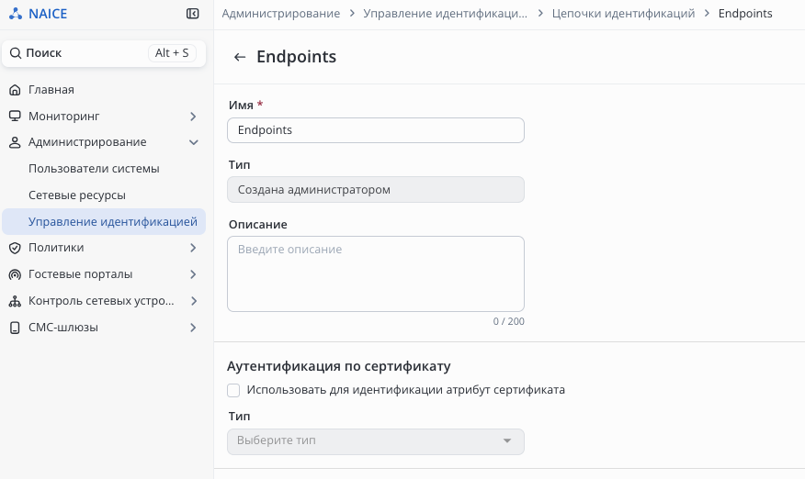This screenshot has width=805, height=479.
Task: Click the Главная home icon
Action: click(15, 90)
